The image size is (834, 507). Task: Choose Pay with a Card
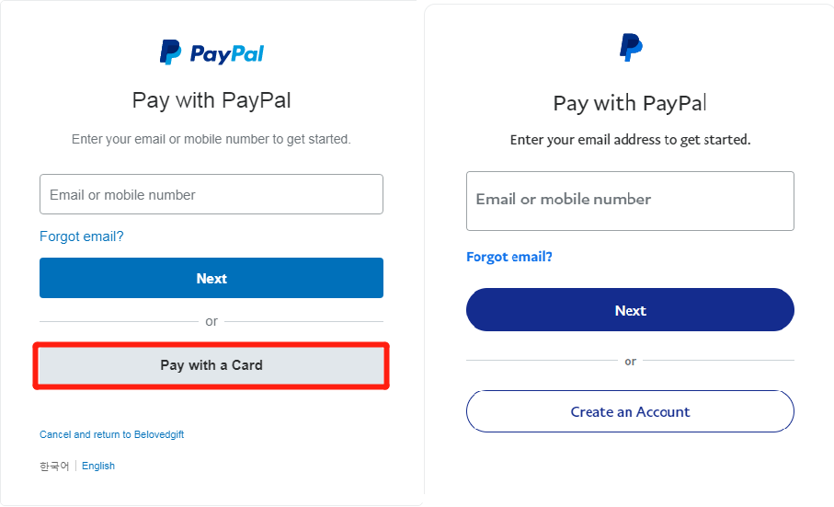click(x=211, y=365)
